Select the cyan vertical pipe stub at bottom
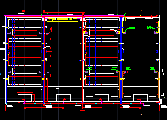Screen dimensions: 167x120 143,107
